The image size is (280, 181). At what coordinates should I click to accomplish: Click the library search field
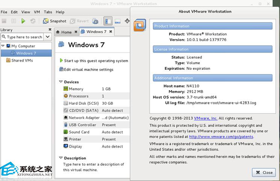pos(22,37)
